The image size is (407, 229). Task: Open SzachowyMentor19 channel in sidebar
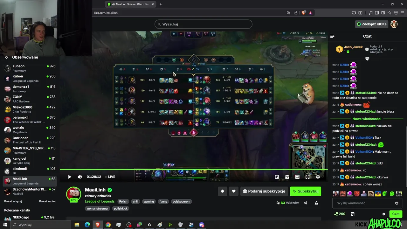(x=30, y=191)
